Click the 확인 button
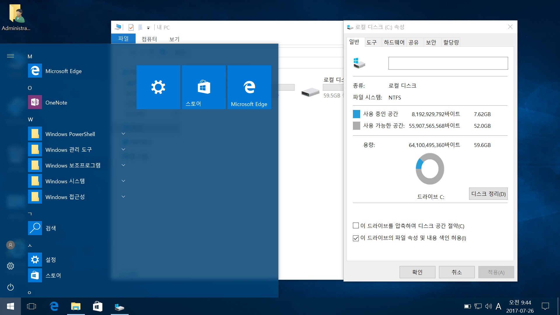The image size is (560, 315). [417, 272]
